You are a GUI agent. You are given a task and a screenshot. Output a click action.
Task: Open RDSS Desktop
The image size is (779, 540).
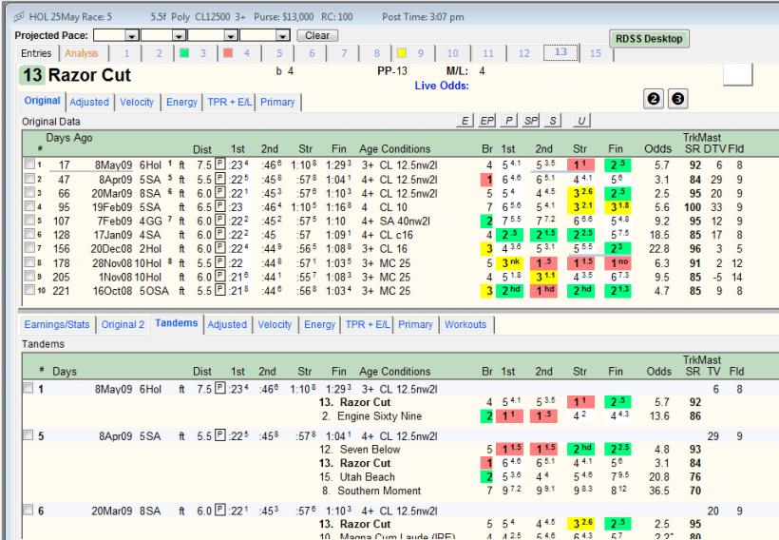coord(649,39)
